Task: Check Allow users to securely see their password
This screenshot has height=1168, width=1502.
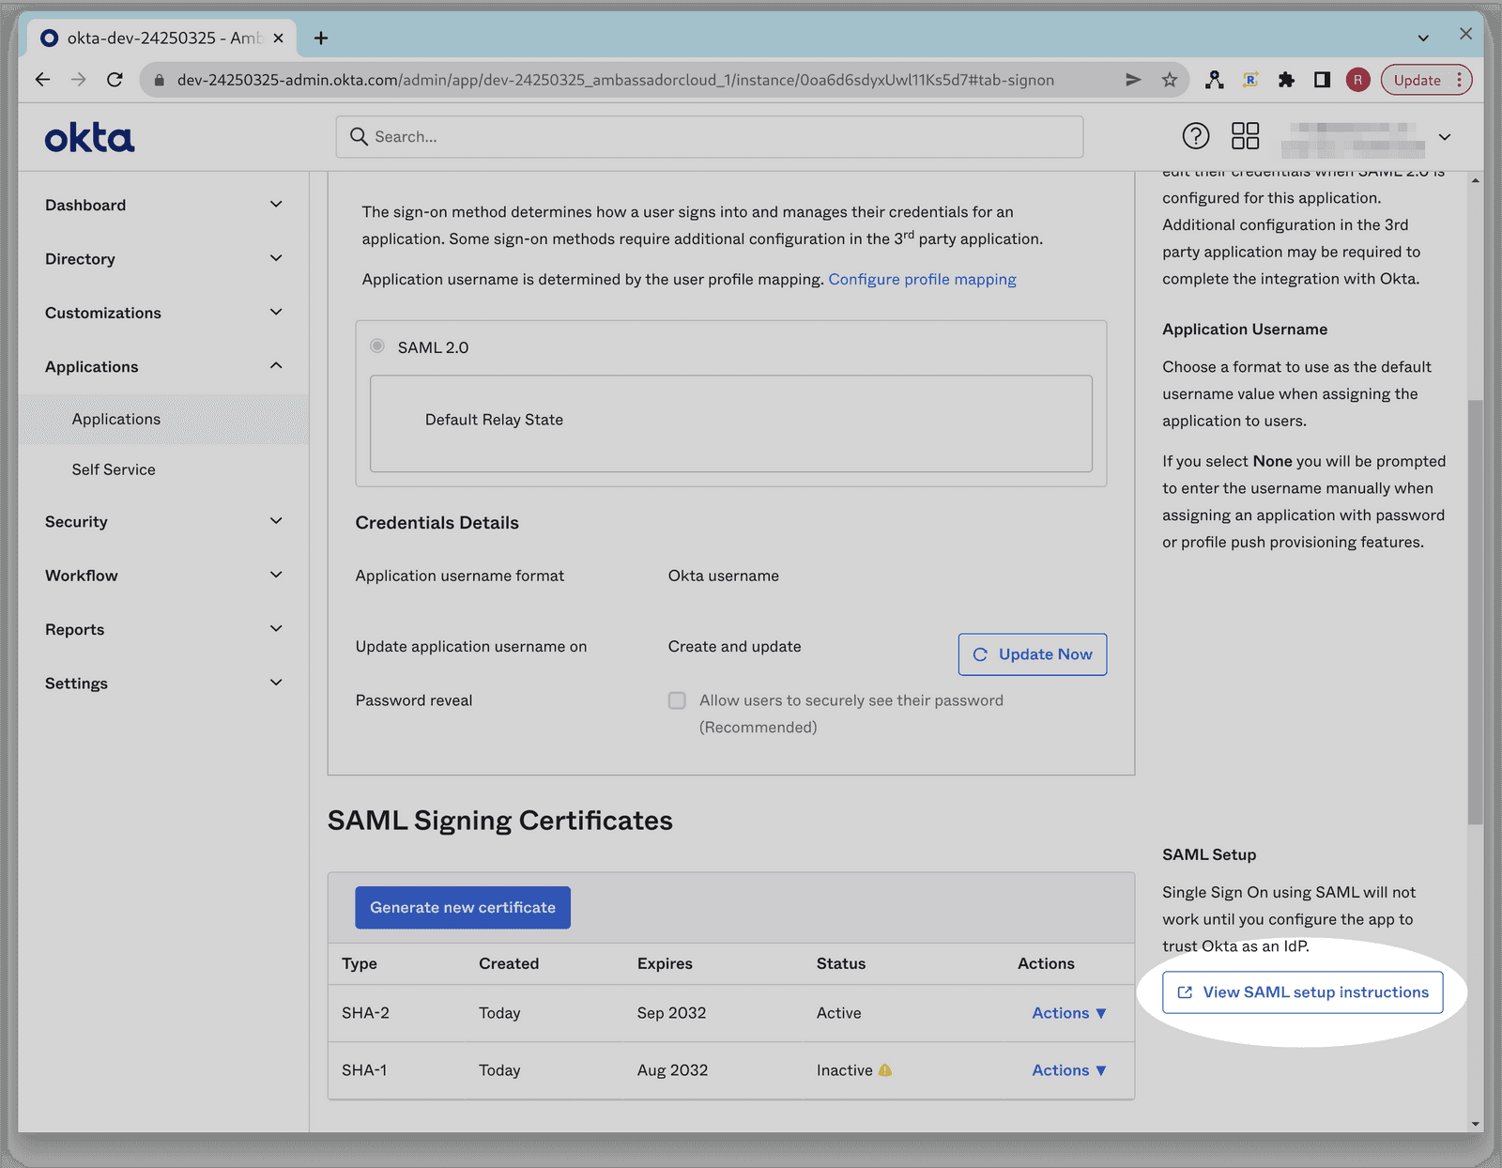Action: tap(677, 700)
